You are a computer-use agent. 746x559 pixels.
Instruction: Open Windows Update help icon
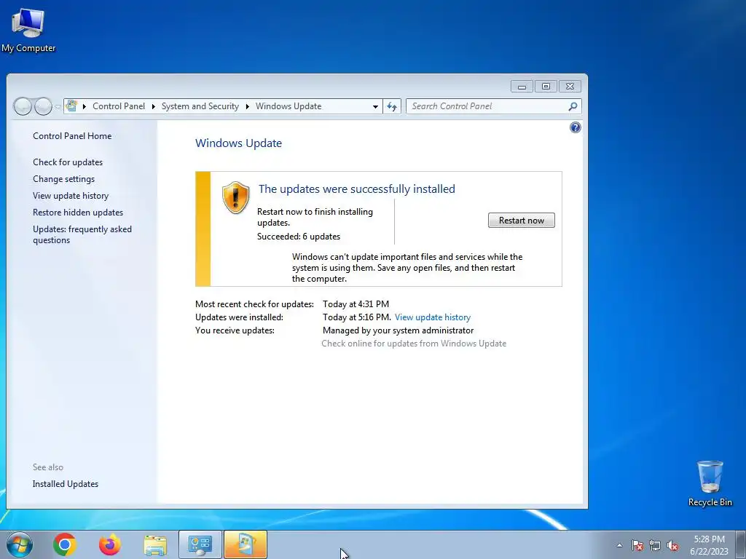[576, 127]
